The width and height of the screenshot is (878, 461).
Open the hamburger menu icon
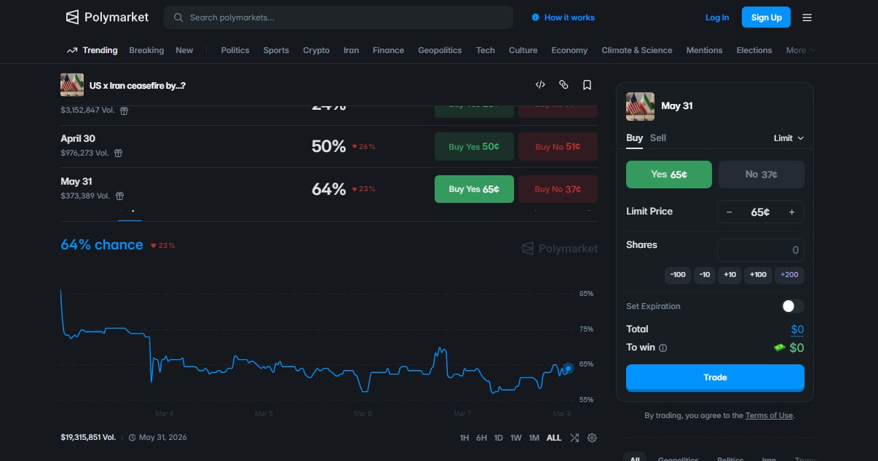coord(807,17)
